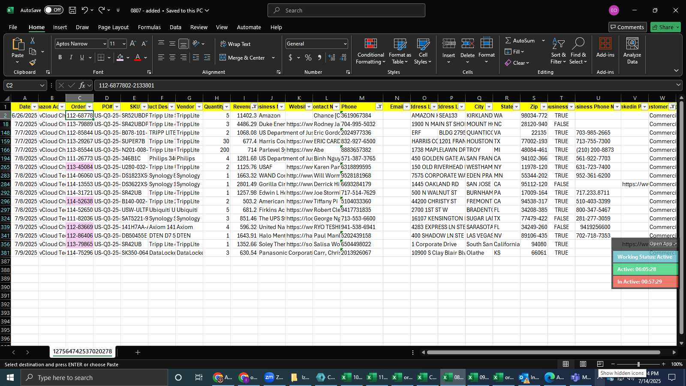
Task: Open the Date column filter dropdown
Action: coord(35,107)
